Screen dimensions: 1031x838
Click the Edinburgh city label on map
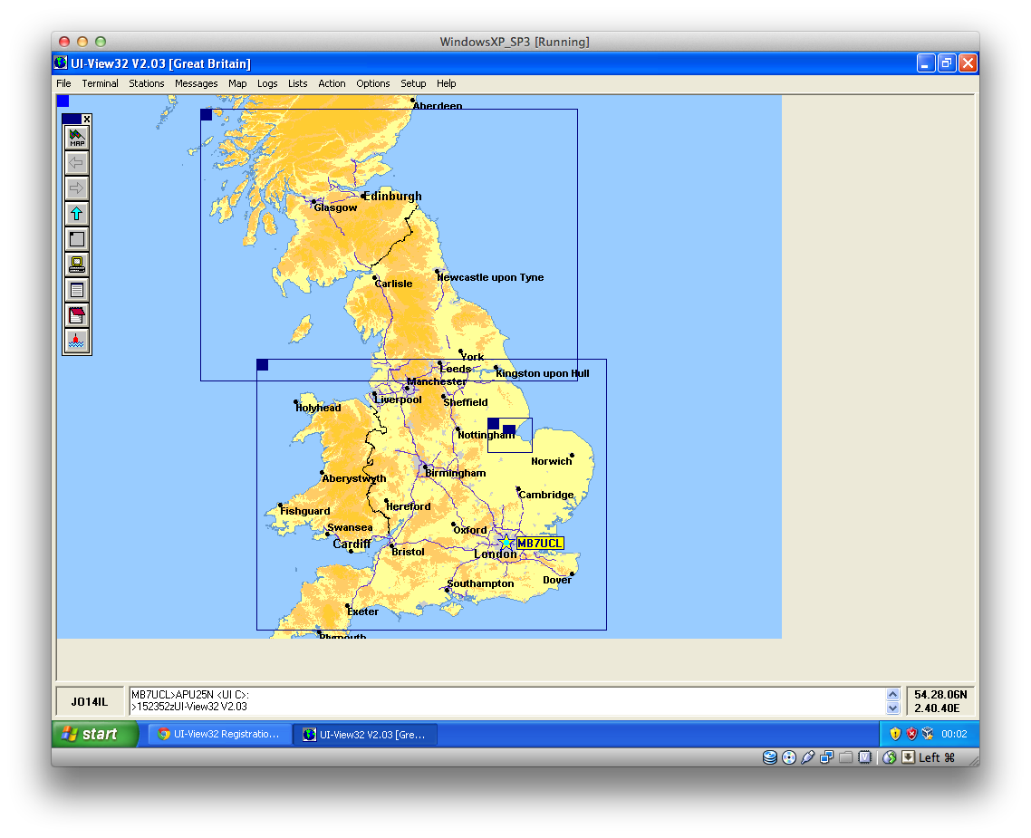(x=392, y=196)
